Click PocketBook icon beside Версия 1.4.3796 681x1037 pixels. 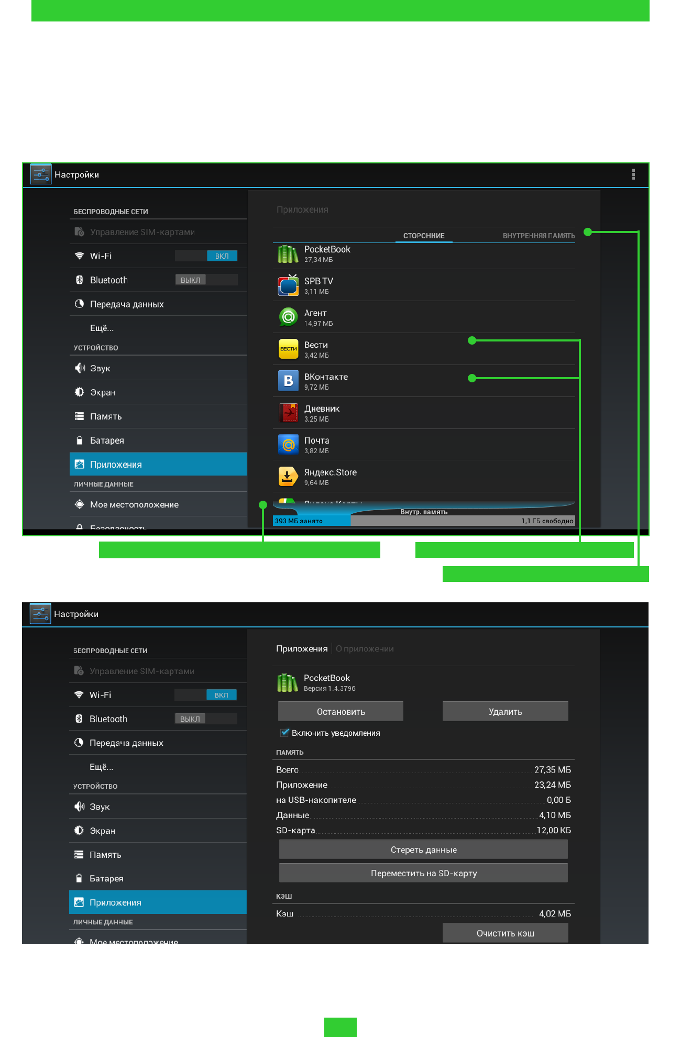tap(288, 682)
